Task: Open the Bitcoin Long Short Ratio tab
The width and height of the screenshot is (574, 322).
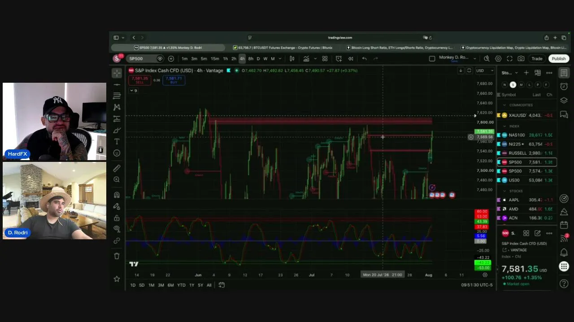Action: pos(400,47)
